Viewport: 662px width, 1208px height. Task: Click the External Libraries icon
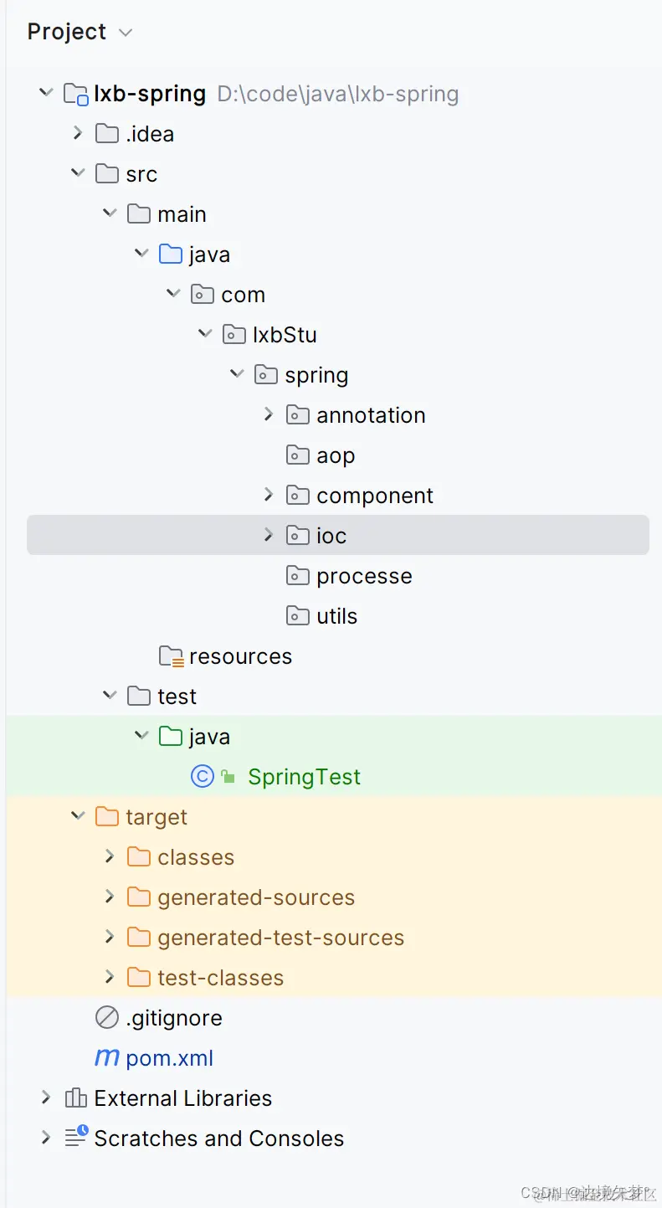(76, 1098)
